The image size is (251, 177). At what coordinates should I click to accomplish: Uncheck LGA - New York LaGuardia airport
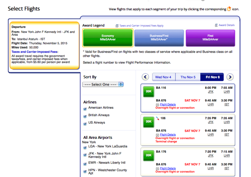pyautogui.click(x=85, y=148)
